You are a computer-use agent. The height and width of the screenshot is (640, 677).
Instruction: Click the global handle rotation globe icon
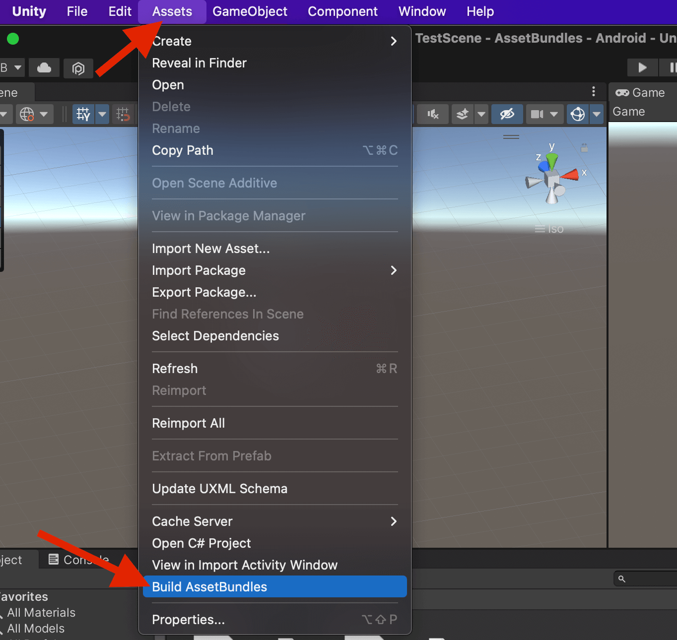(x=26, y=115)
